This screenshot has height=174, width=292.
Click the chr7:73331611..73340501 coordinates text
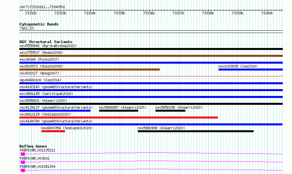point(42,7)
